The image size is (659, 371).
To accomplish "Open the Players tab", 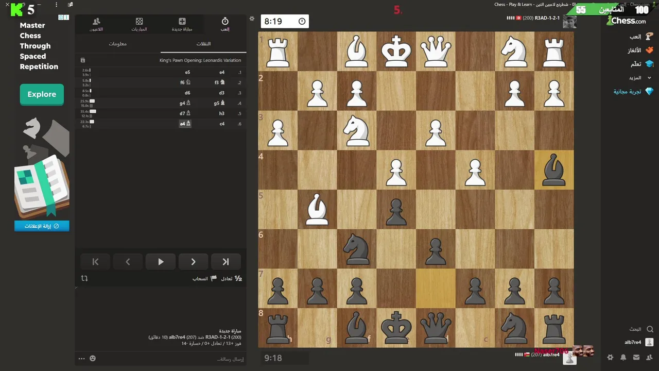I will click(96, 24).
